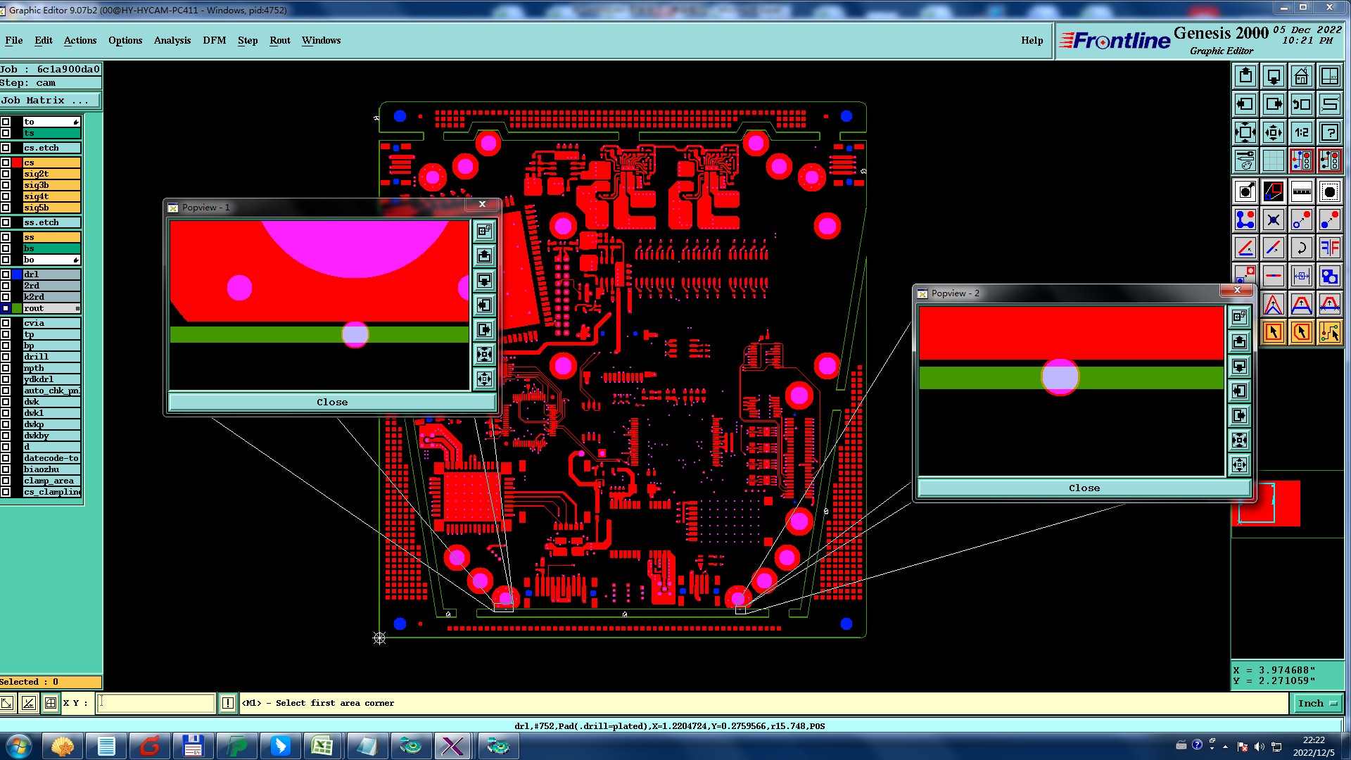Open the Analysis menu
Screen dimensions: 1351x760
tap(172, 40)
